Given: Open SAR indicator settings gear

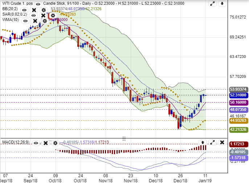Looking at the screenshot, I should (x=53, y=16).
